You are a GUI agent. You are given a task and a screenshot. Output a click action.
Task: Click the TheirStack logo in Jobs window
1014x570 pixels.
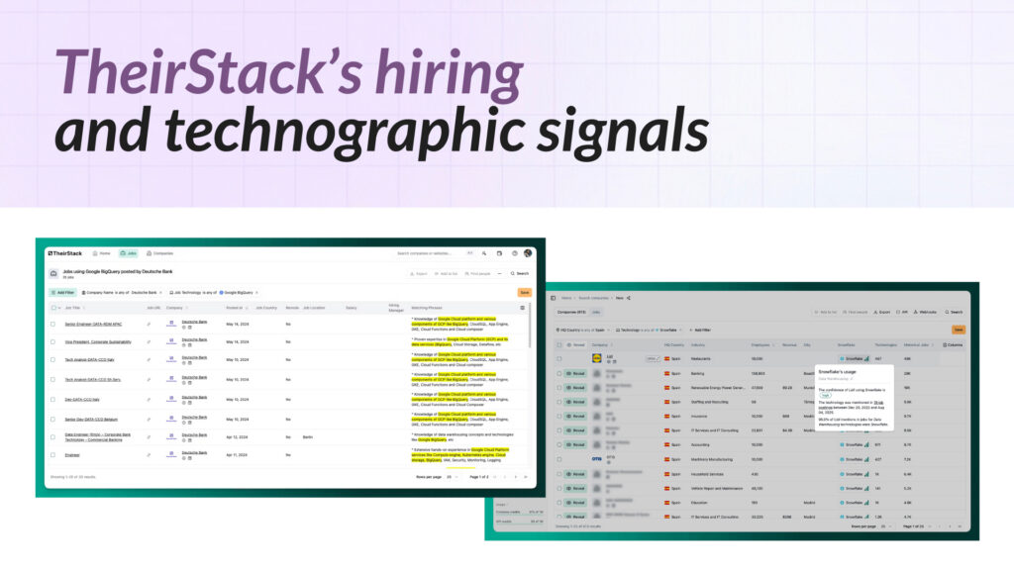click(x=65, y=253)
